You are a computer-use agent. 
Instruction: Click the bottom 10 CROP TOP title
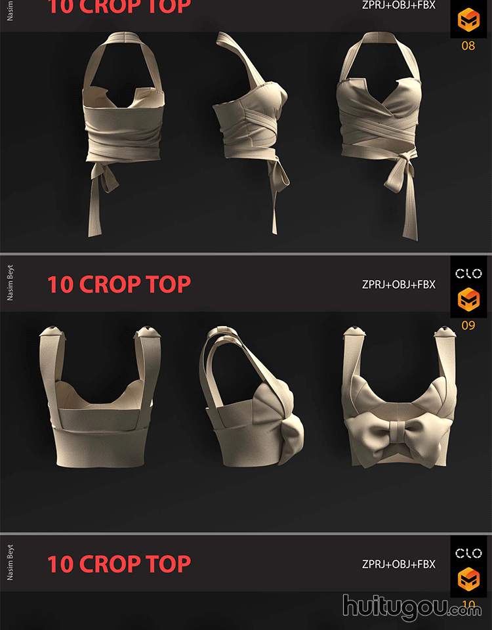(119, 564)
